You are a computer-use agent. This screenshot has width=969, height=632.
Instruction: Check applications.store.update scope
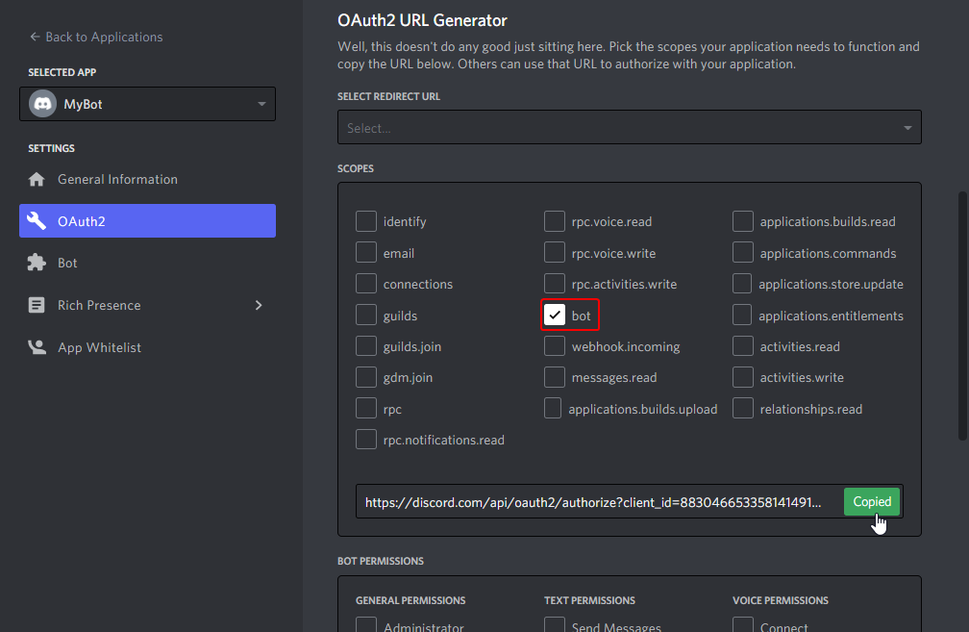[x=742, y=283]
